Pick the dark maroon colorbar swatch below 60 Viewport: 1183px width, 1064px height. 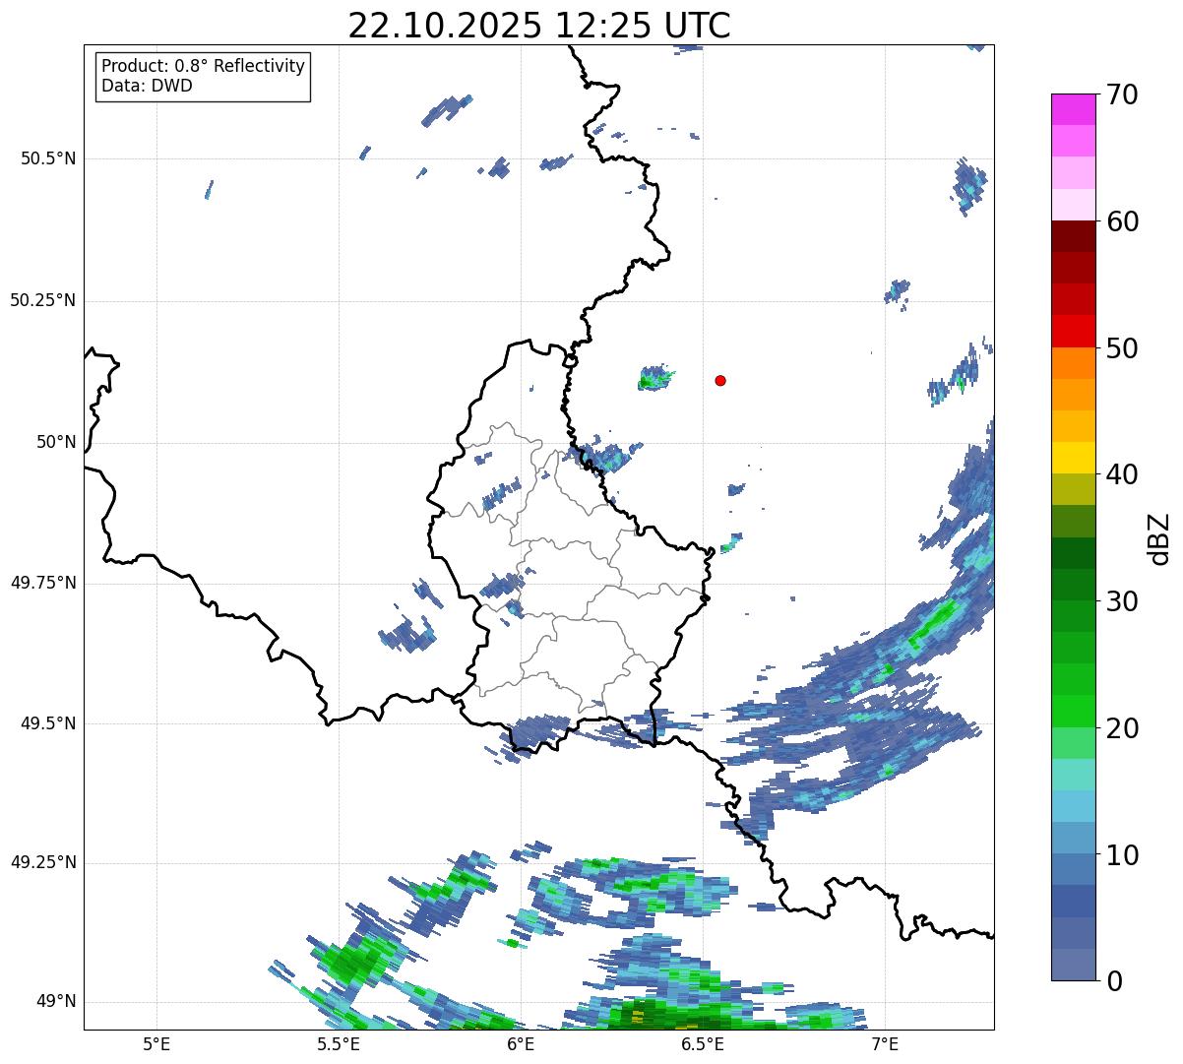(1073, 236)
